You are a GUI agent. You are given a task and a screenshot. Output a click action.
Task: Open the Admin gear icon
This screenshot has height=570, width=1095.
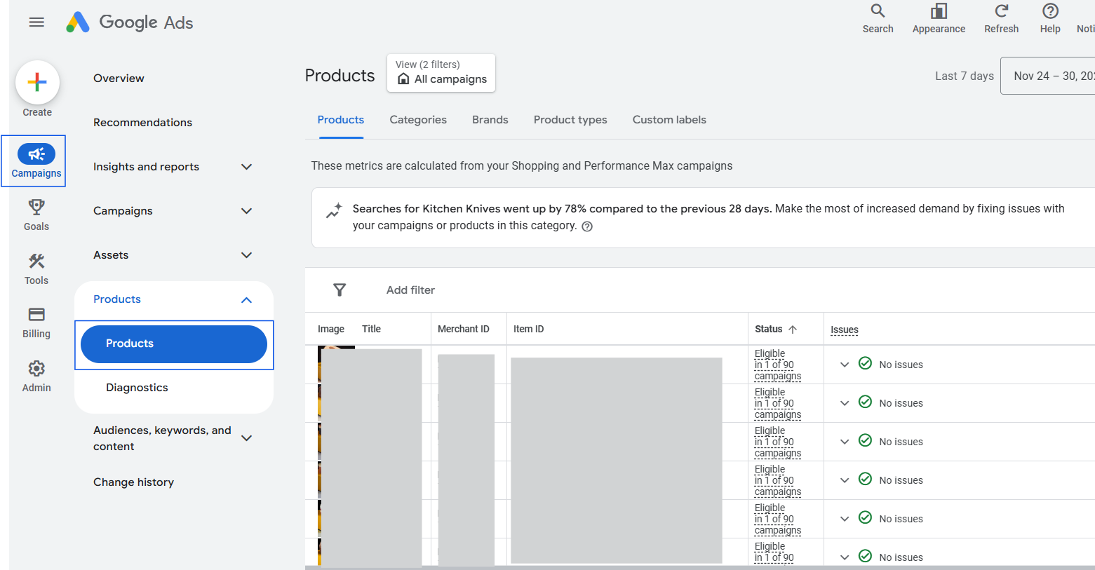pos(36,368)
